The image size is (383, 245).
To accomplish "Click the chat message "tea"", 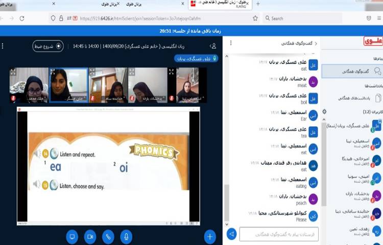I will point(304,136).
